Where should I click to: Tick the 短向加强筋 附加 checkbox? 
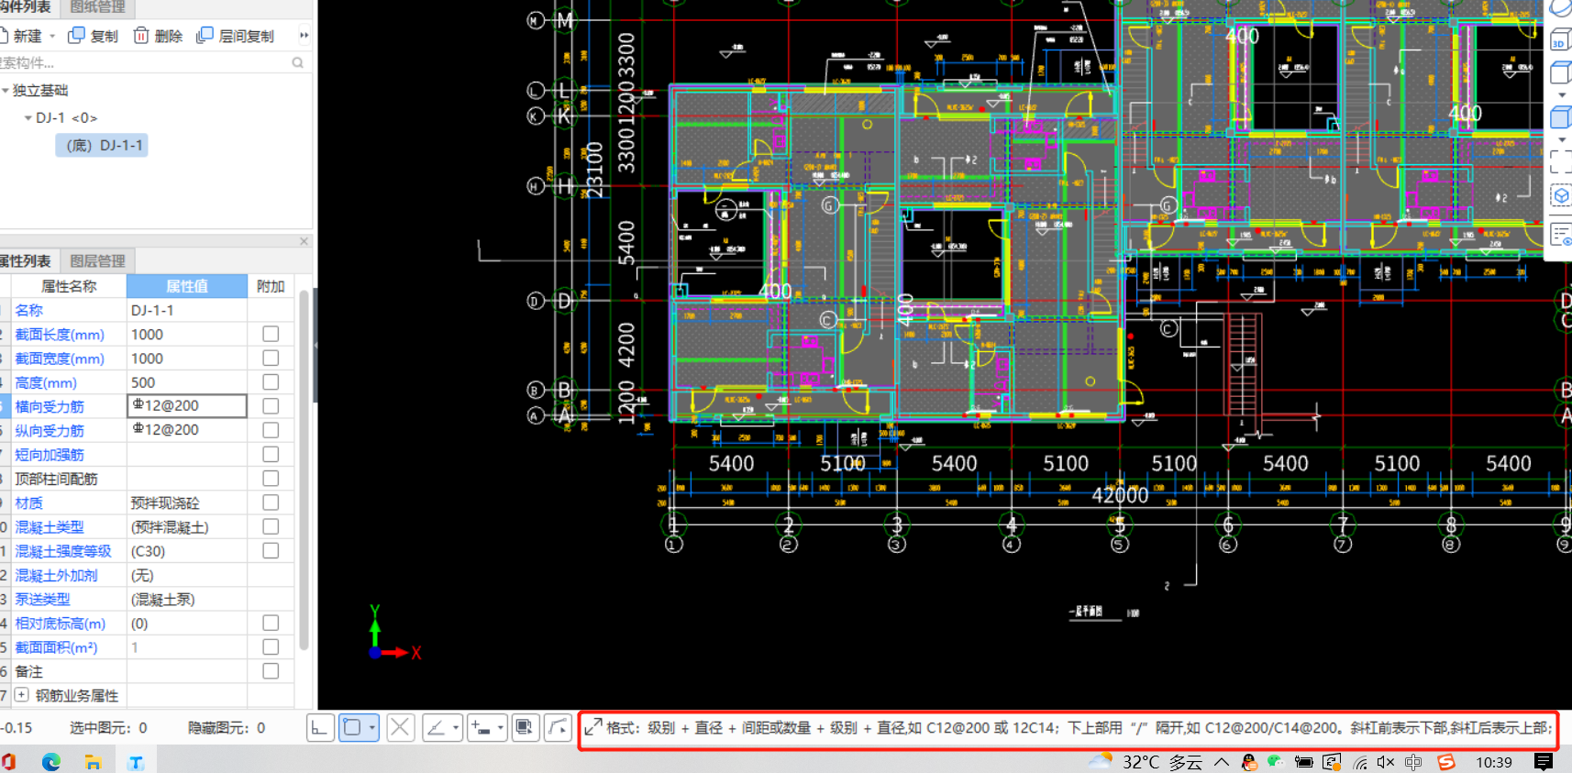coord(271,454)
